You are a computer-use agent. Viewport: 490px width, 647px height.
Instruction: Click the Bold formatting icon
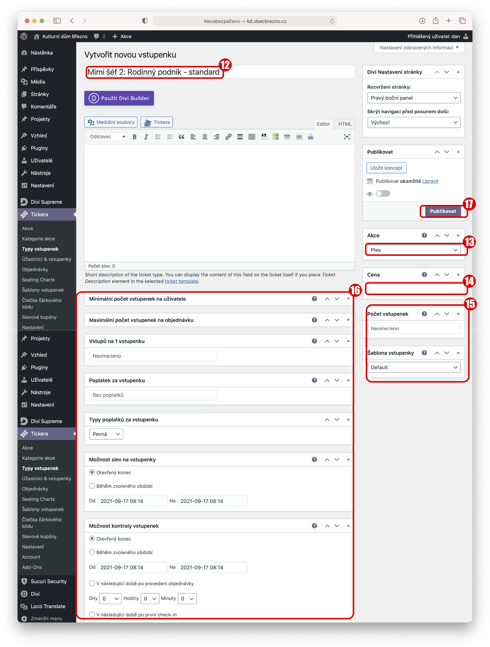coord(134,137)
